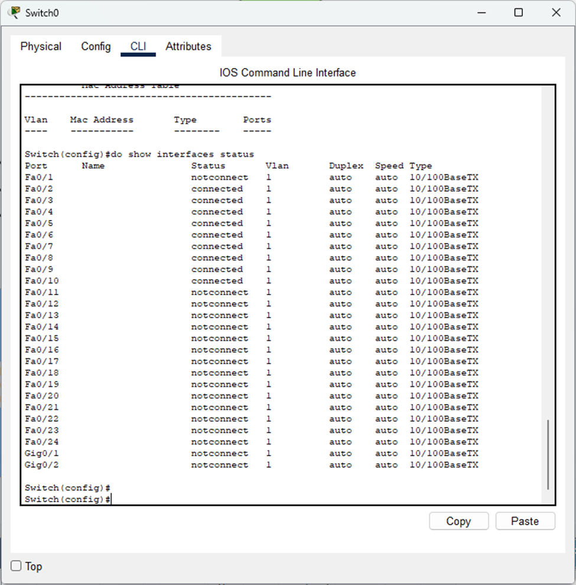Enable the Top checkbox
576x585 pixels.
point(17,566)
